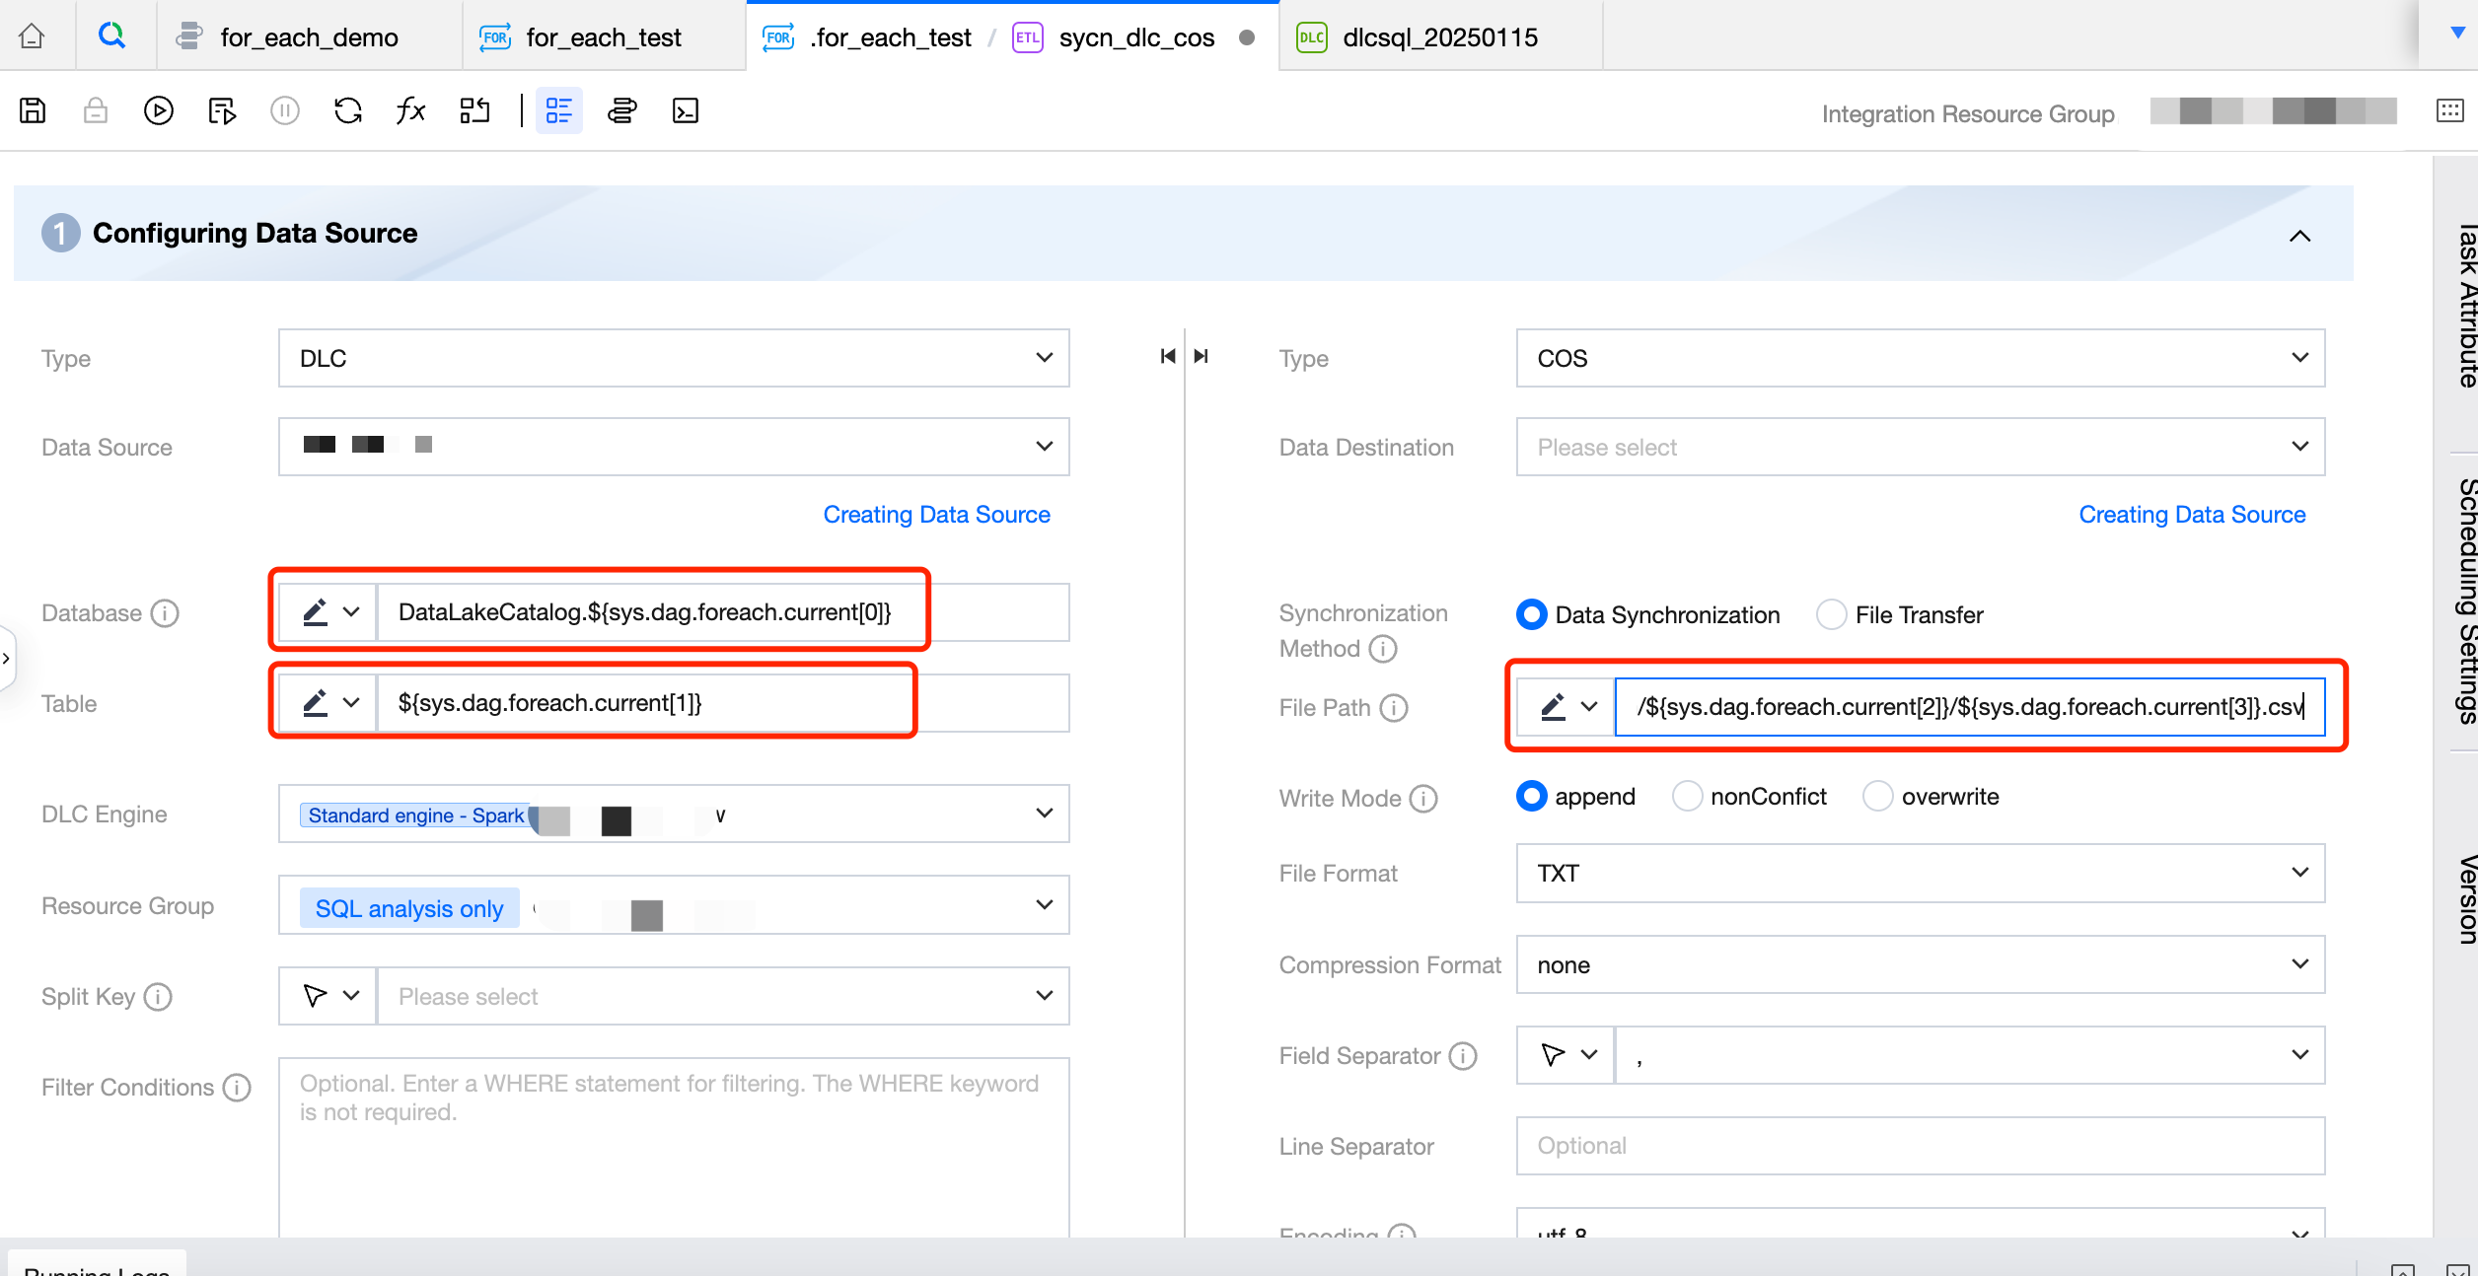Click left Creating Data Source link
The height and width of the screenshot is (1276, 2478).
click(x=936, y=514)
